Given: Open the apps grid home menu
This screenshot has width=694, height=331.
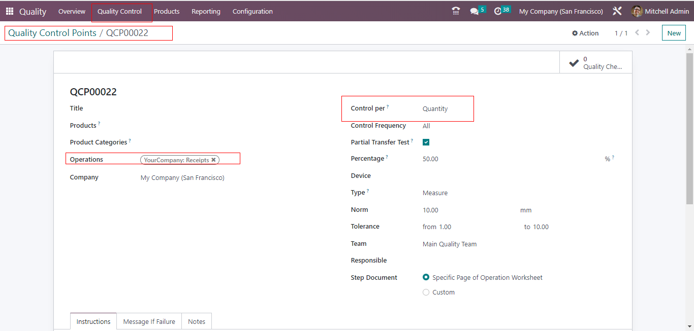Looking at the screenshot, I should (10, 11).
